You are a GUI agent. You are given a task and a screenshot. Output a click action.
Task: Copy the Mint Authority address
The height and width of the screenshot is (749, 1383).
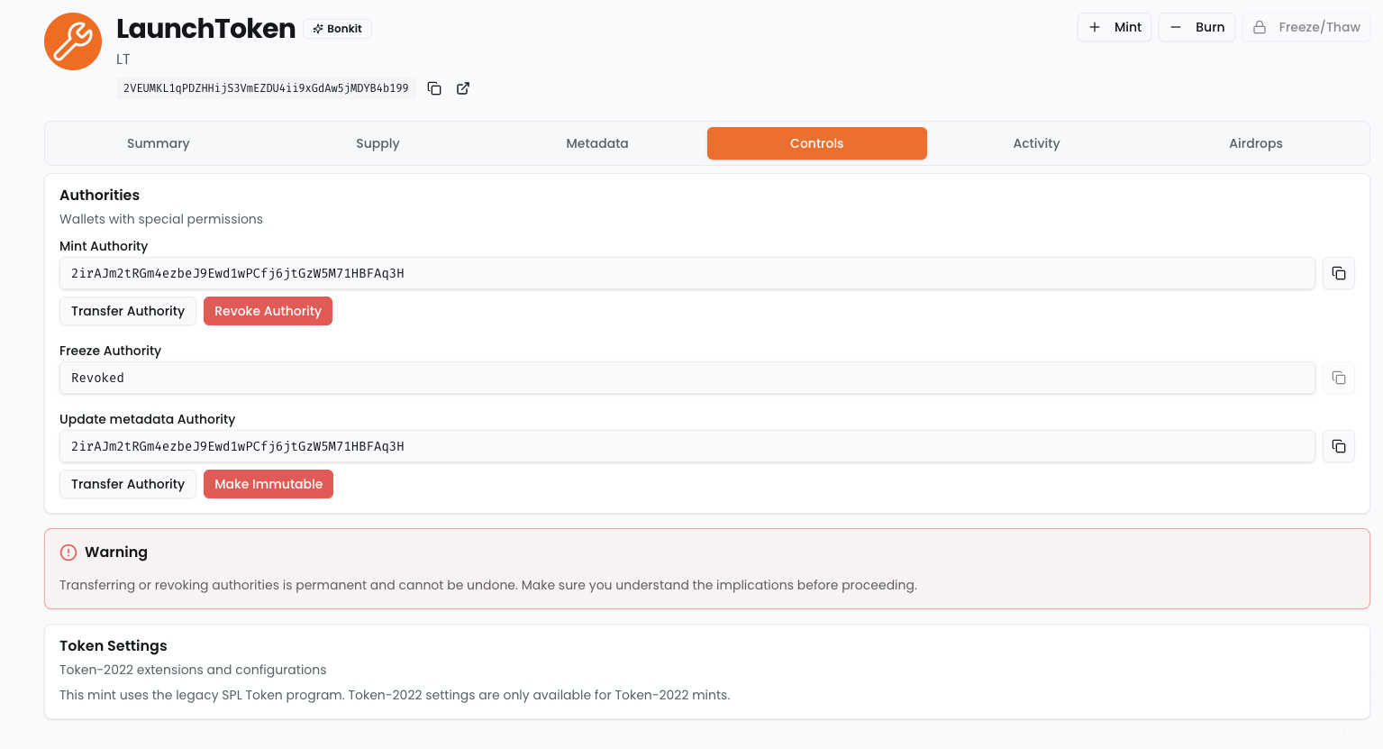coord(1338,273)
